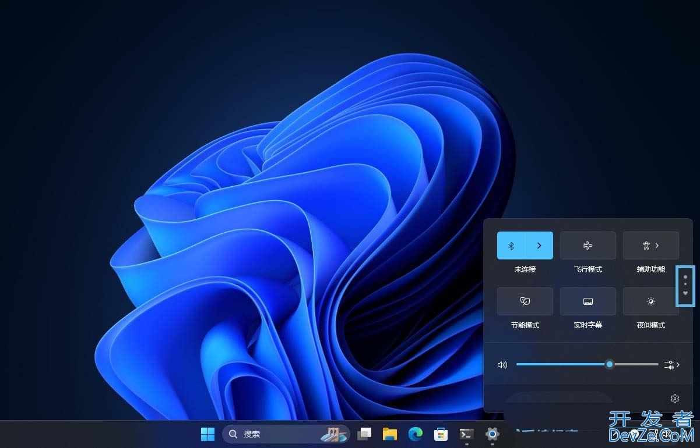Launch File Explorer from the taskbar
This screenshot has width=700, height=448.
point(389,434)
